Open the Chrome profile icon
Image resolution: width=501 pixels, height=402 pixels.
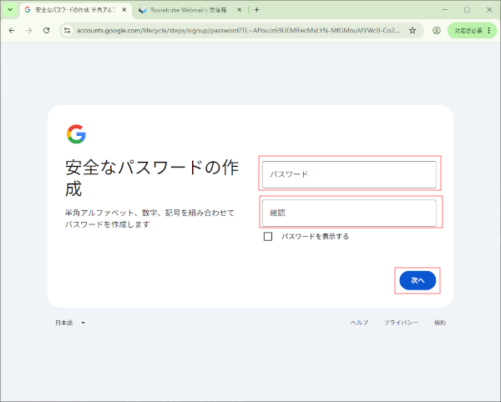click(437, 30)
